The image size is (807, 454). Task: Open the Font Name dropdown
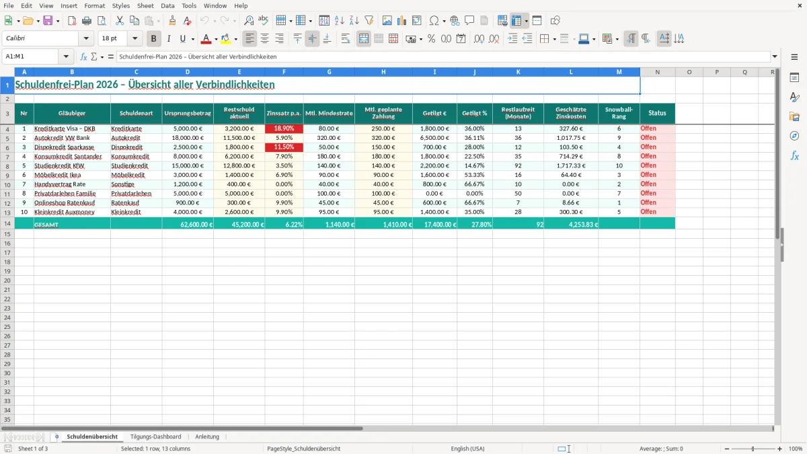click(86, 39)
